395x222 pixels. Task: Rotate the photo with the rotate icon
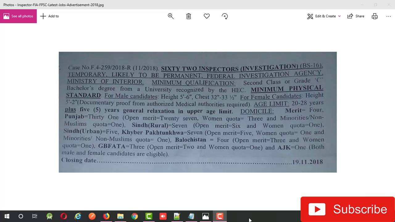pyautogui.click(x=225, y=16)
